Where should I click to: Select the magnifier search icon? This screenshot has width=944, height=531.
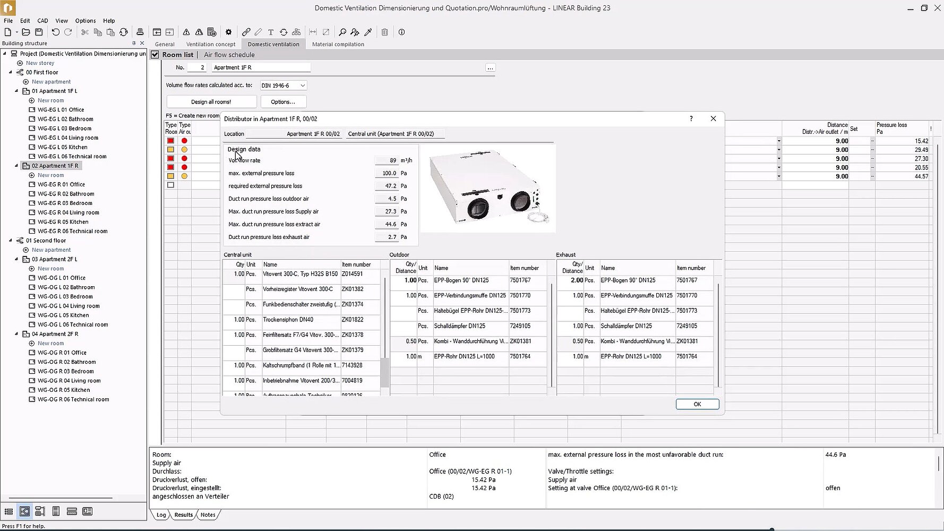click(342, 32)
